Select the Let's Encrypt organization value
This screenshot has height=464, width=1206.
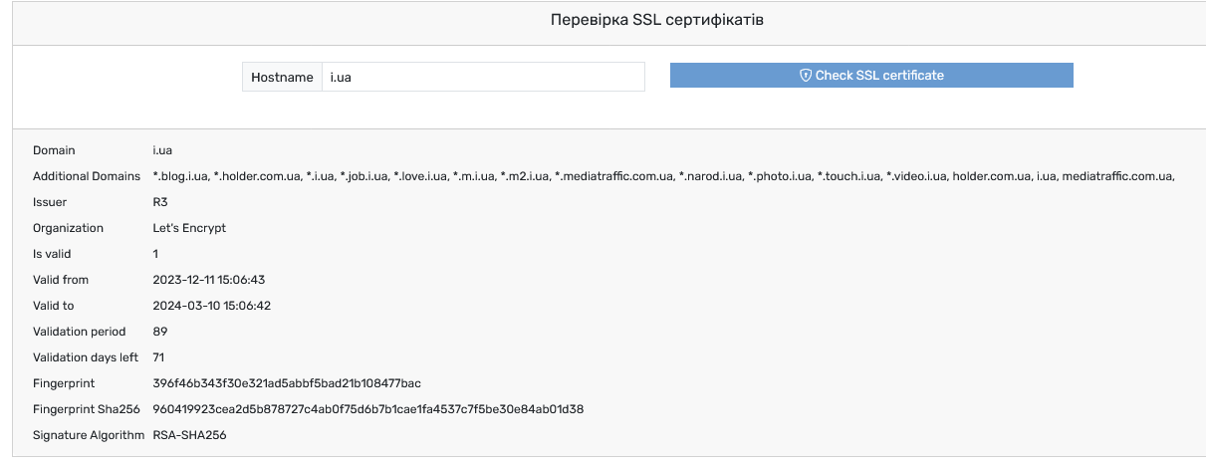point(189,228)
